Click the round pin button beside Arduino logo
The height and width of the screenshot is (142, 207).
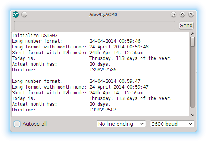(24, 15)
